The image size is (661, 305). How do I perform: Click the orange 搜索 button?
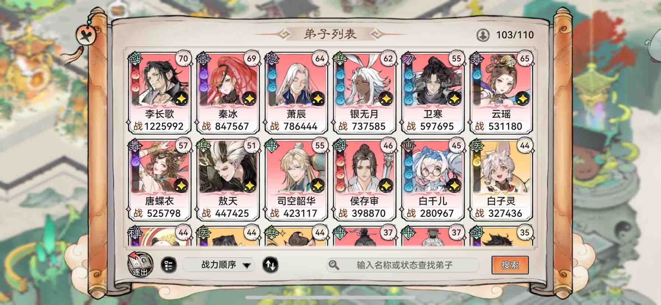pyautogui.click(x=510, y=265)
